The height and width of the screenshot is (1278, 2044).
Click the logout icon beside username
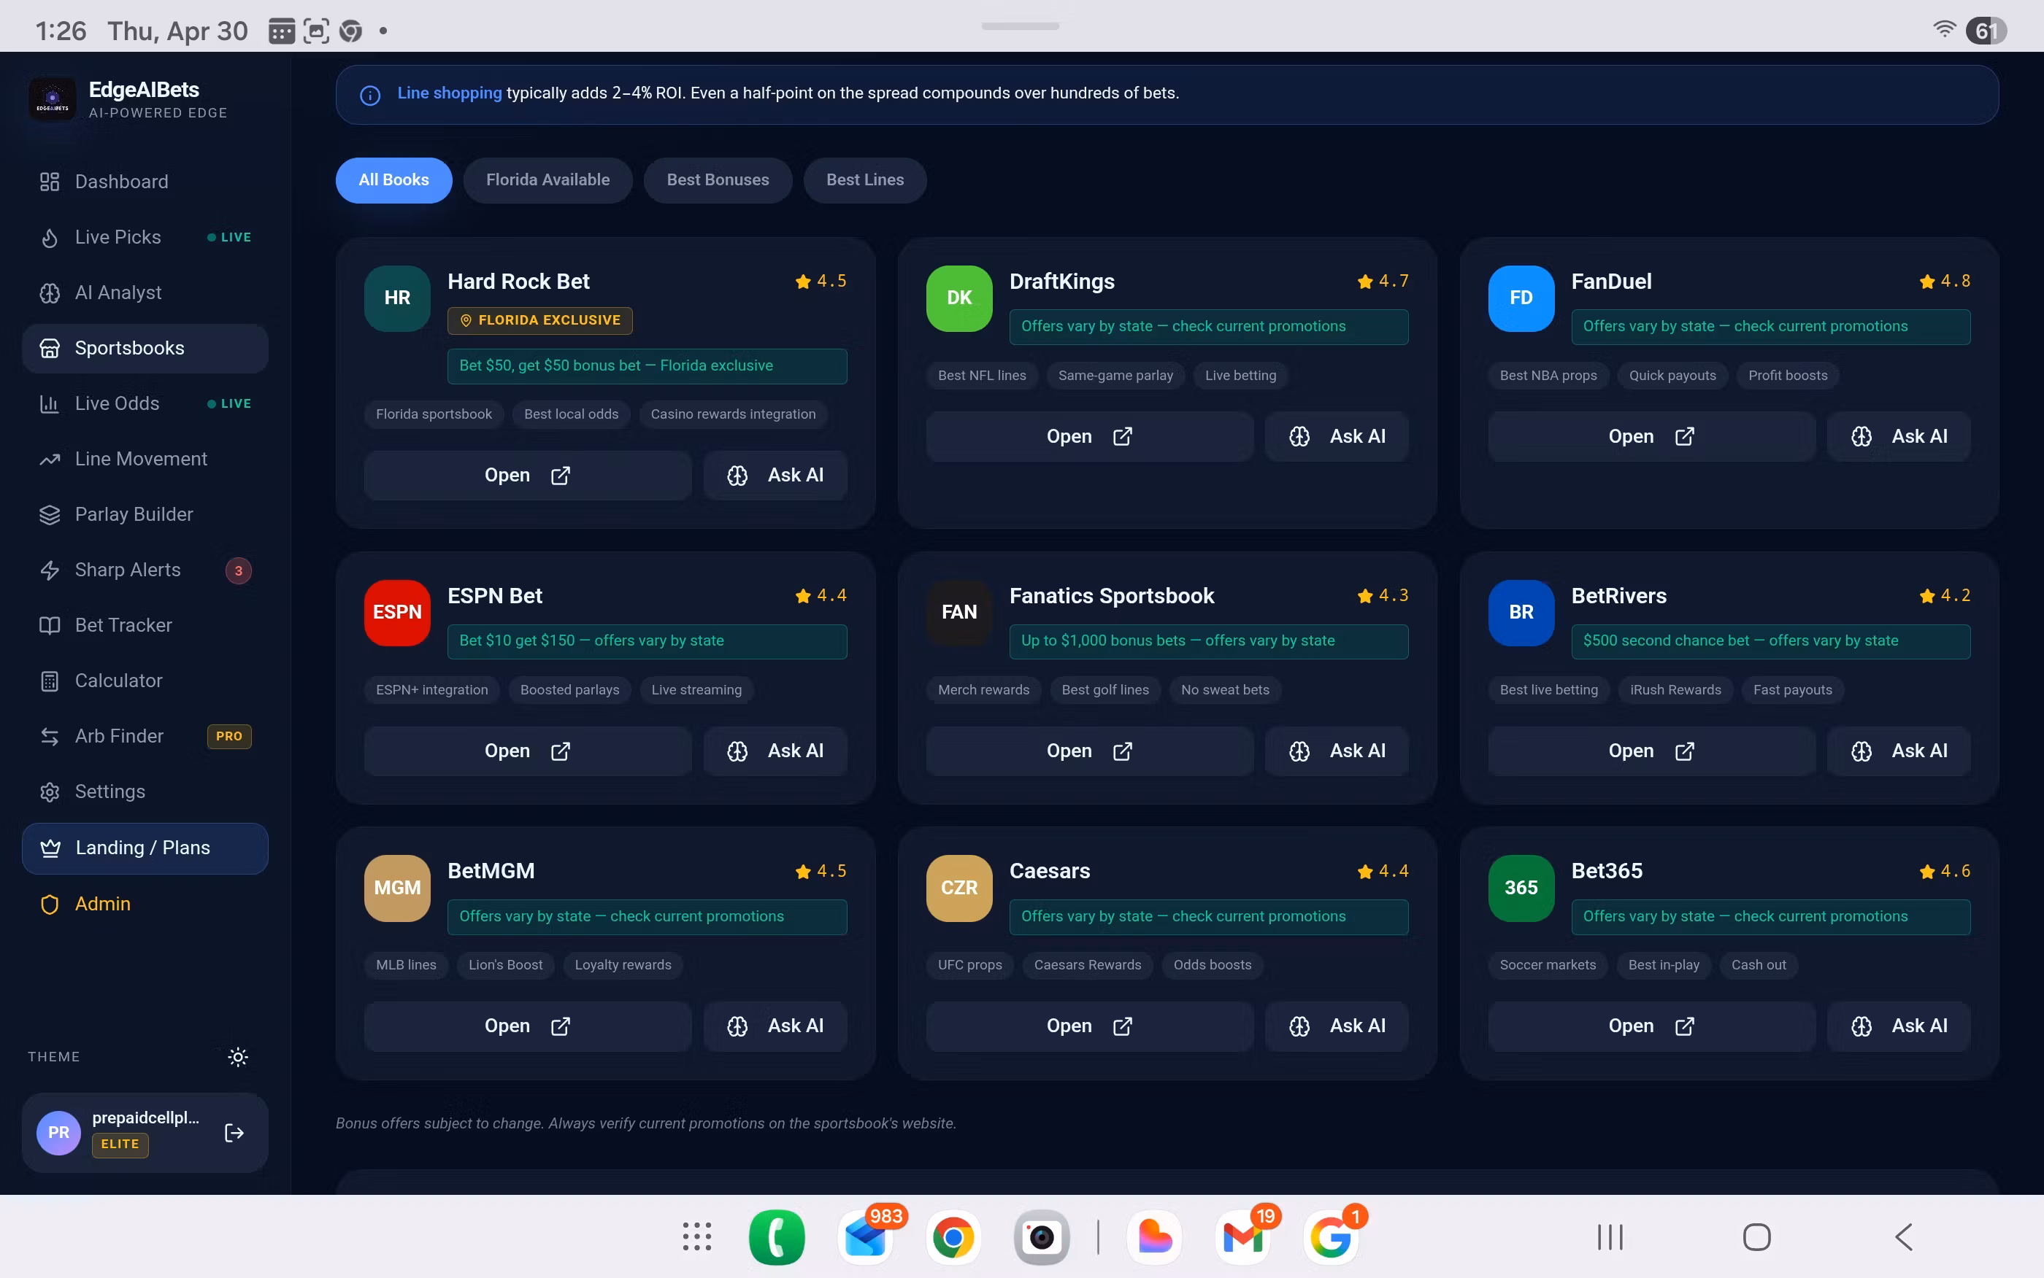[x=234, y=1133]
